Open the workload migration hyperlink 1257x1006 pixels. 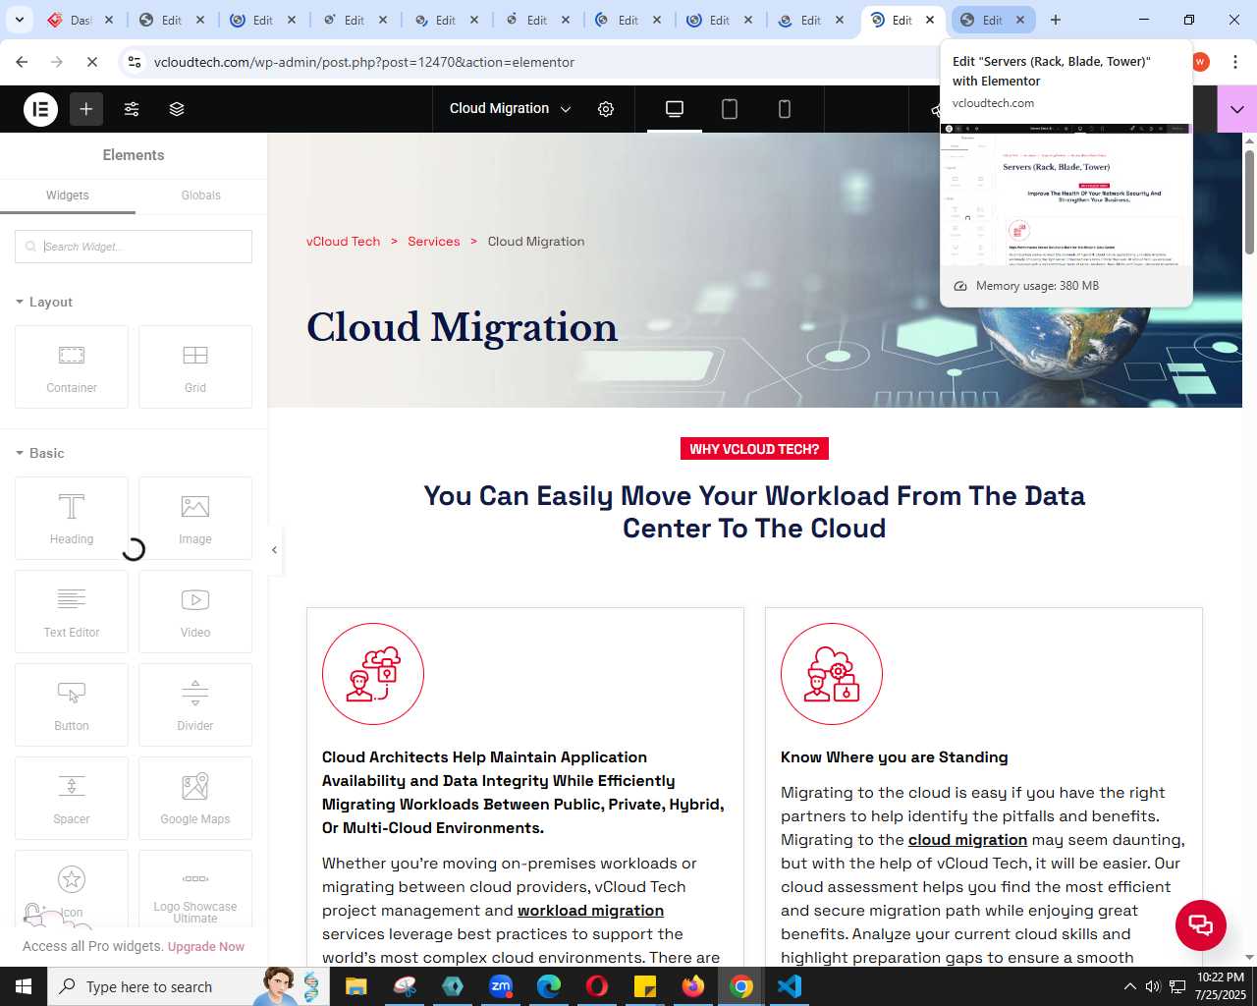(590, 911)
